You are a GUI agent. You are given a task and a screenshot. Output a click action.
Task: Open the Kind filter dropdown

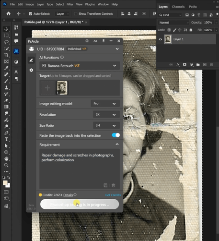tap(170, 15)
